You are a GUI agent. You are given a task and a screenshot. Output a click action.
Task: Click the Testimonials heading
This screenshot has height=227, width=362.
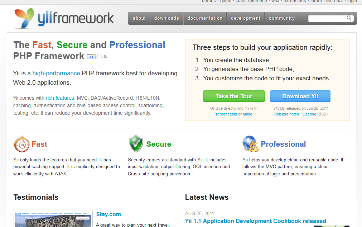(36, 197)
